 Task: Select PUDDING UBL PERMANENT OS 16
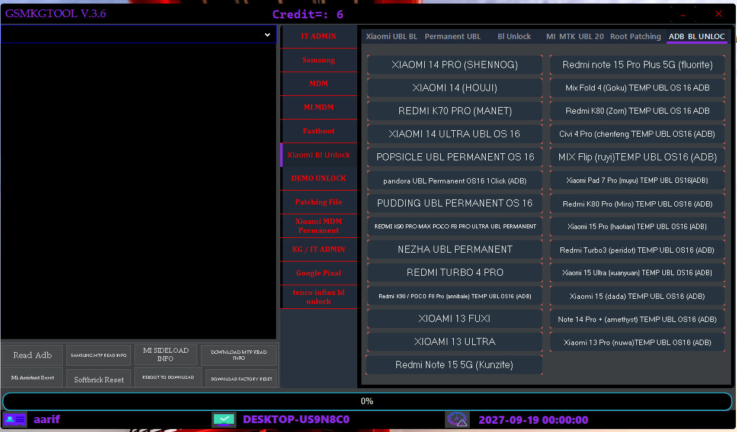[x=454, y=204]
